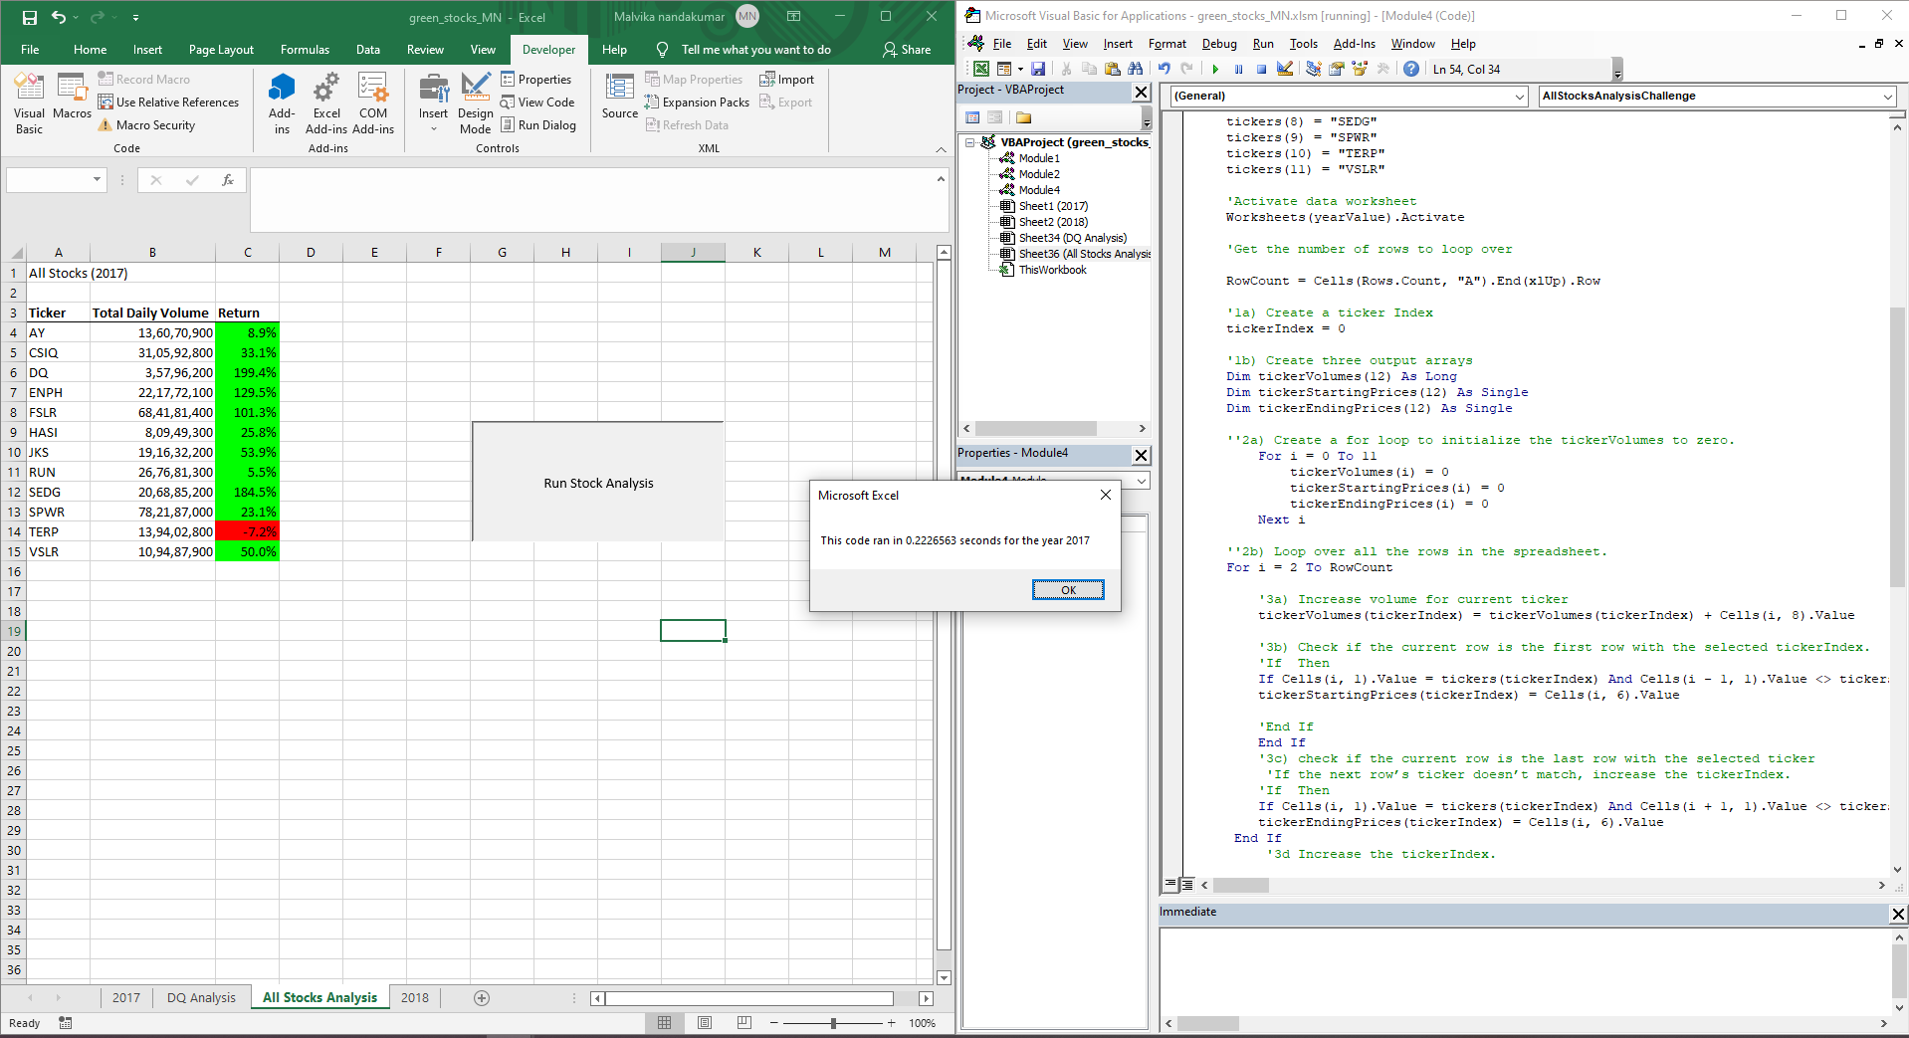The image size is (1909, 1038).
Task: Open Excel Add-ins manager
Action: click(x=326, y=104)
